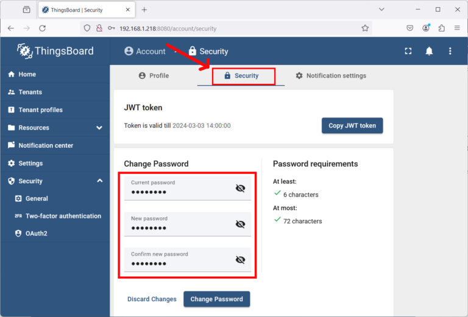The height and width of the screenshot is (317, 468).
Task: Switch to the Profile tab
Action: pos(154,75)
